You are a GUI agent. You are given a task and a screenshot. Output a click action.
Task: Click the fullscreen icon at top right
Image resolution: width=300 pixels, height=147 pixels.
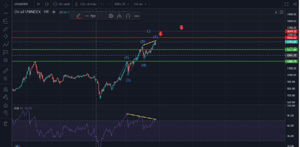[x=286, y=4]
